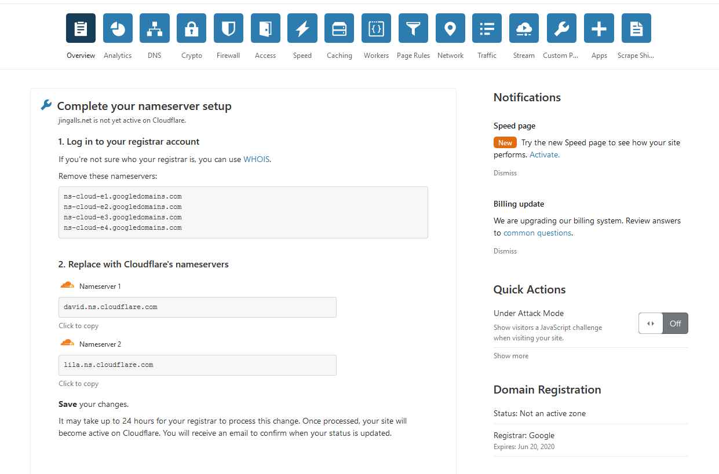The width and height of the screenshot is (719, 474).
Task: Click ns-cloud-e2.googledomains.com line
Action: (x=123, y=207)
